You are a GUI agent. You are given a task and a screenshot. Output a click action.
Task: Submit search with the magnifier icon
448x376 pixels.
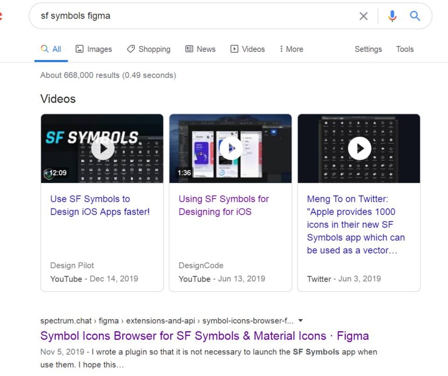415,16
